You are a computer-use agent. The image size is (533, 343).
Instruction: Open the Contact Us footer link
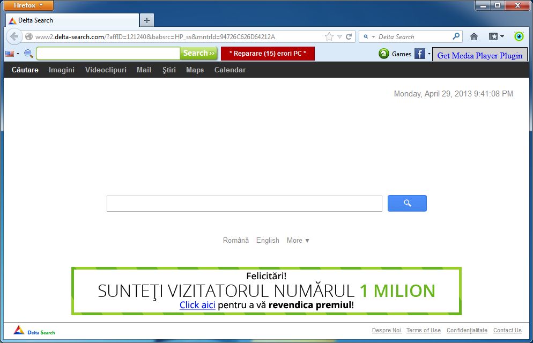click(507, 330)
